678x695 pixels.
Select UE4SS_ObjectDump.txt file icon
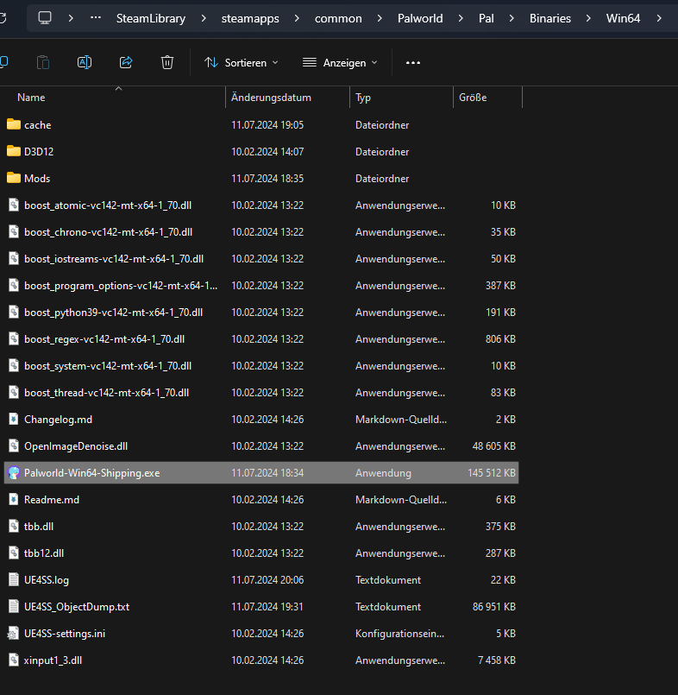coord(14,606)
